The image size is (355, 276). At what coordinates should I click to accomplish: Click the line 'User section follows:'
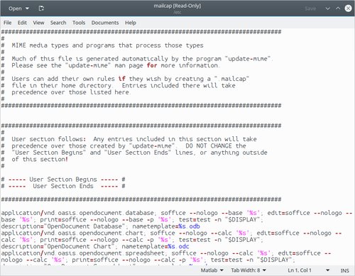(129, 139)
